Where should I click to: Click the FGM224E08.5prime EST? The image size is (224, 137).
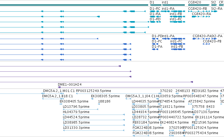148,133
